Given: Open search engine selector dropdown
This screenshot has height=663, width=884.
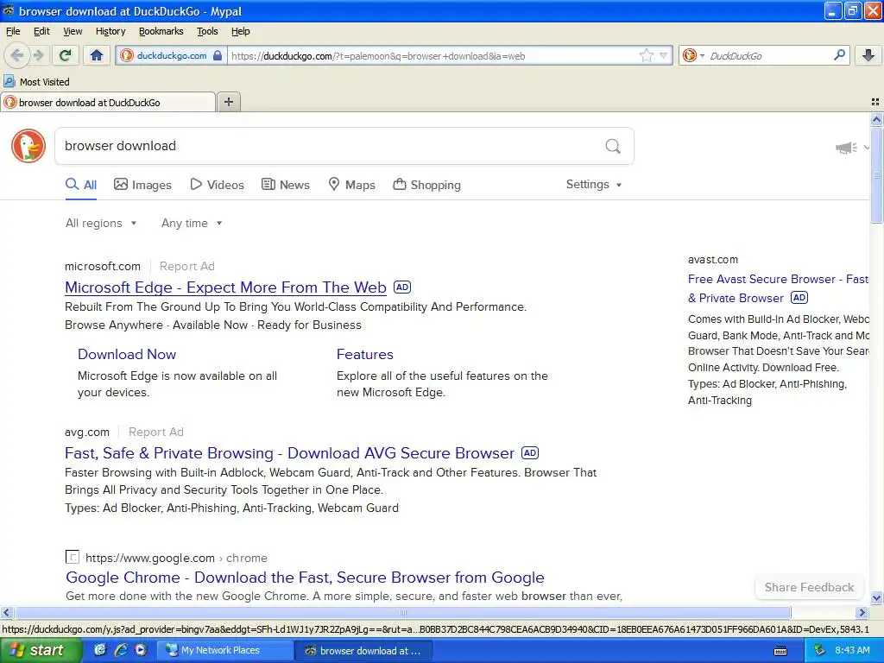Looking at the screenshot, I should 693,55.
